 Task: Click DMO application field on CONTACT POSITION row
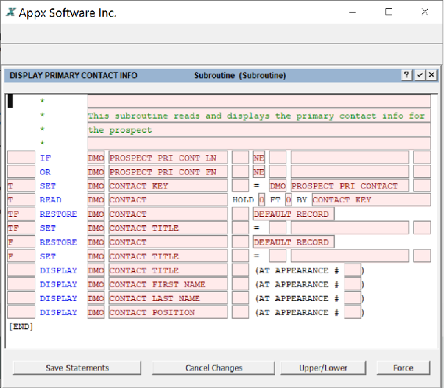point(96,312)
